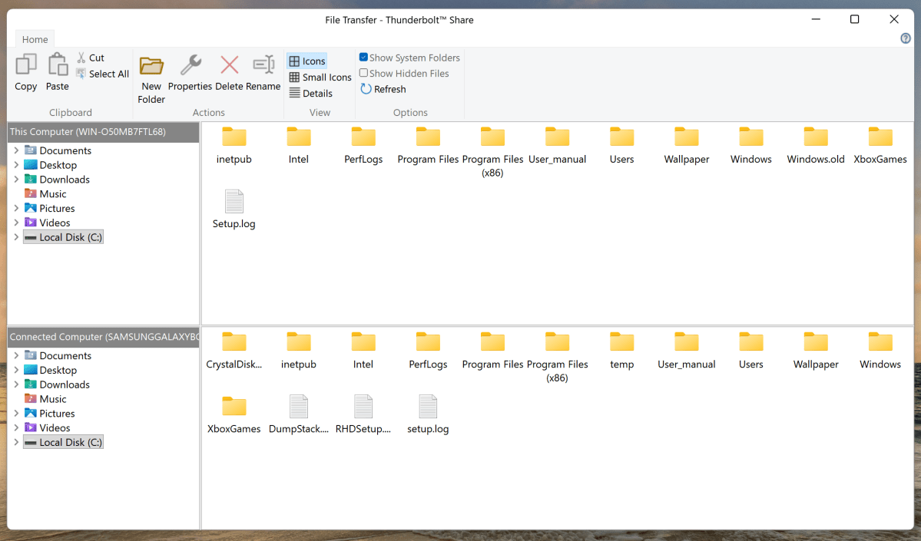
Task: Open the Home ribbon tab
Action: click(35, 38)
